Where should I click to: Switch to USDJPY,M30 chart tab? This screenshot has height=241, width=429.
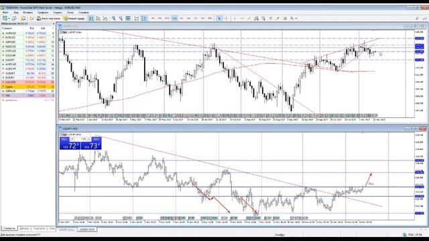coord(86,230)
